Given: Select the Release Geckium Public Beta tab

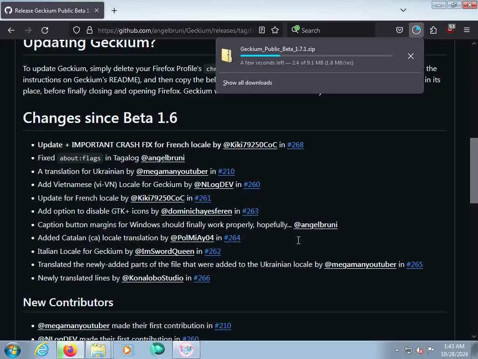Looking at the screenshot, I should (x=52, y=10).
